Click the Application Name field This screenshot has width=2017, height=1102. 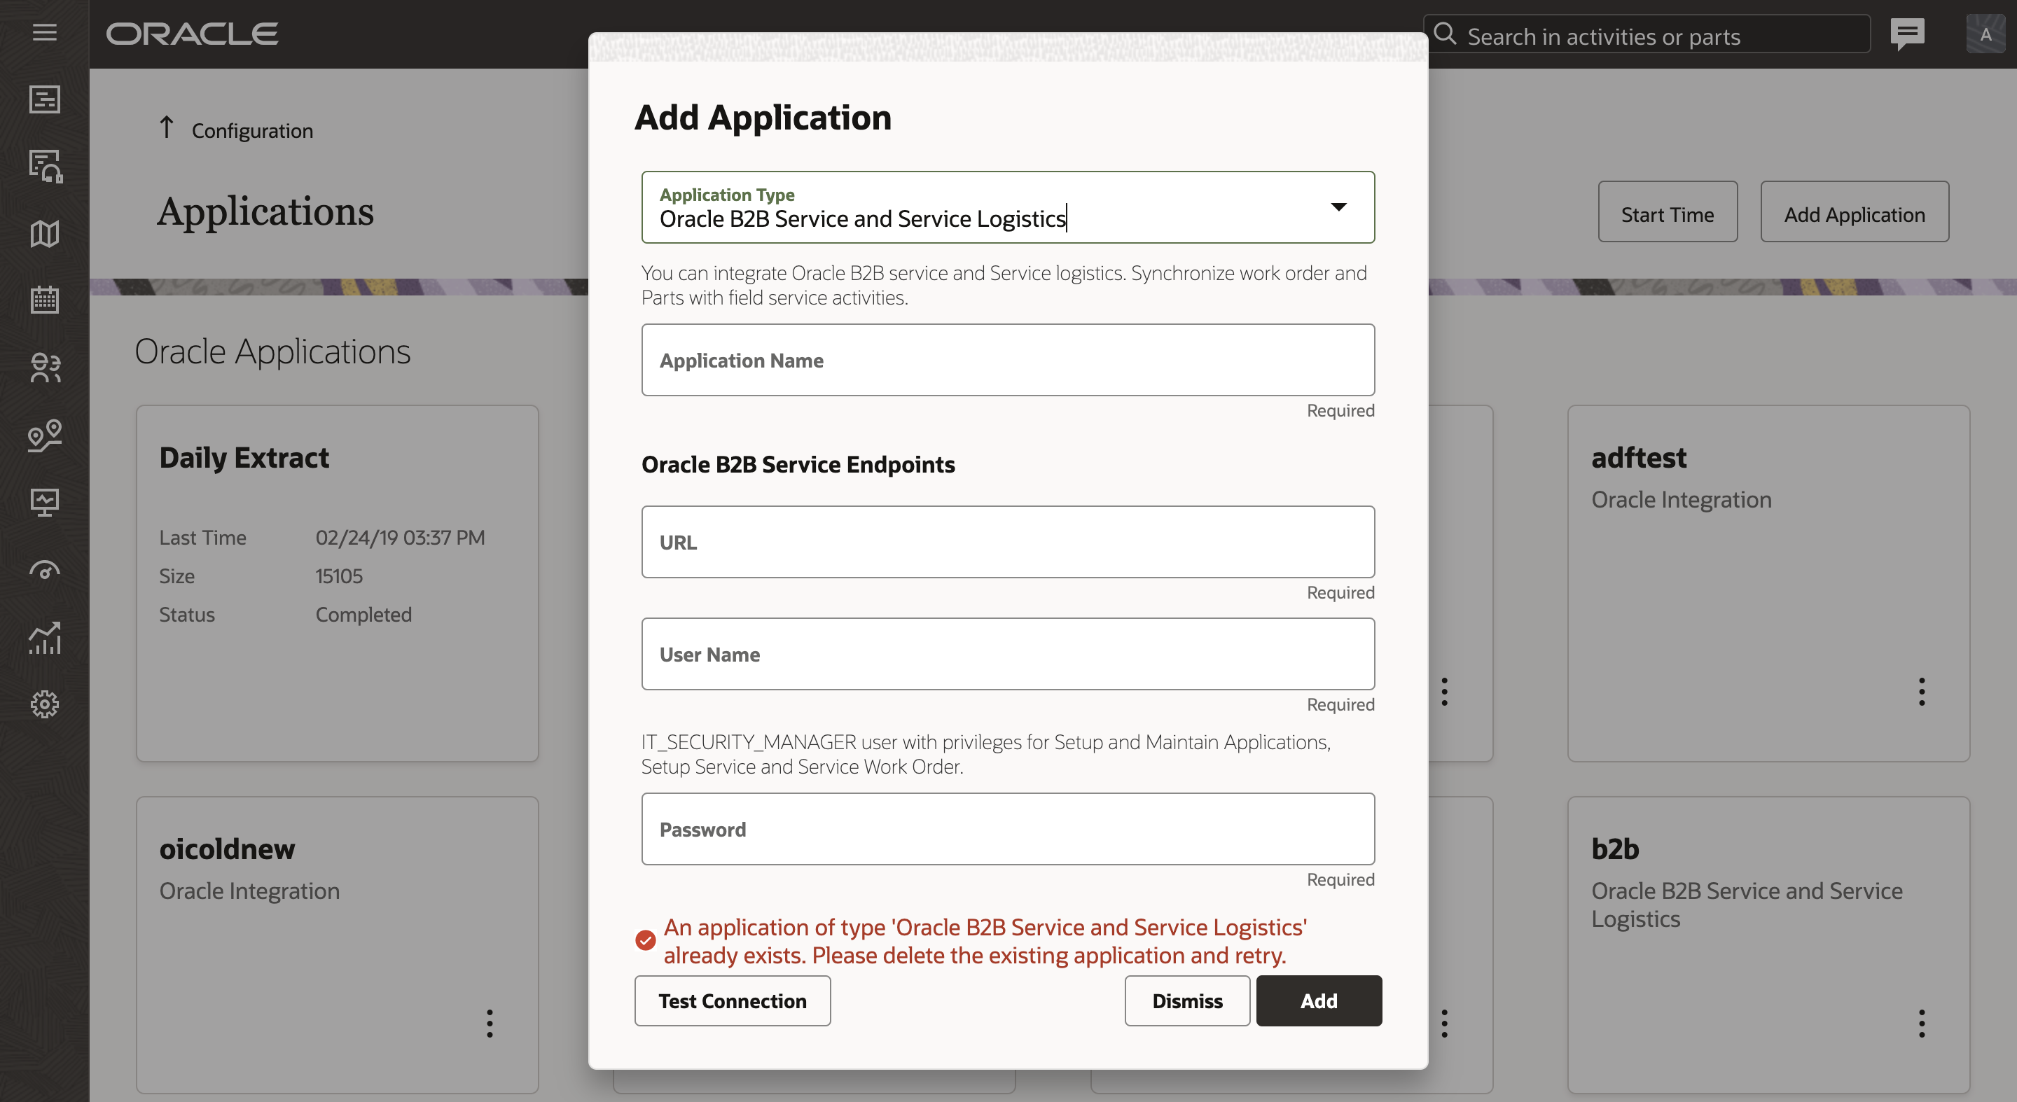1008,360
